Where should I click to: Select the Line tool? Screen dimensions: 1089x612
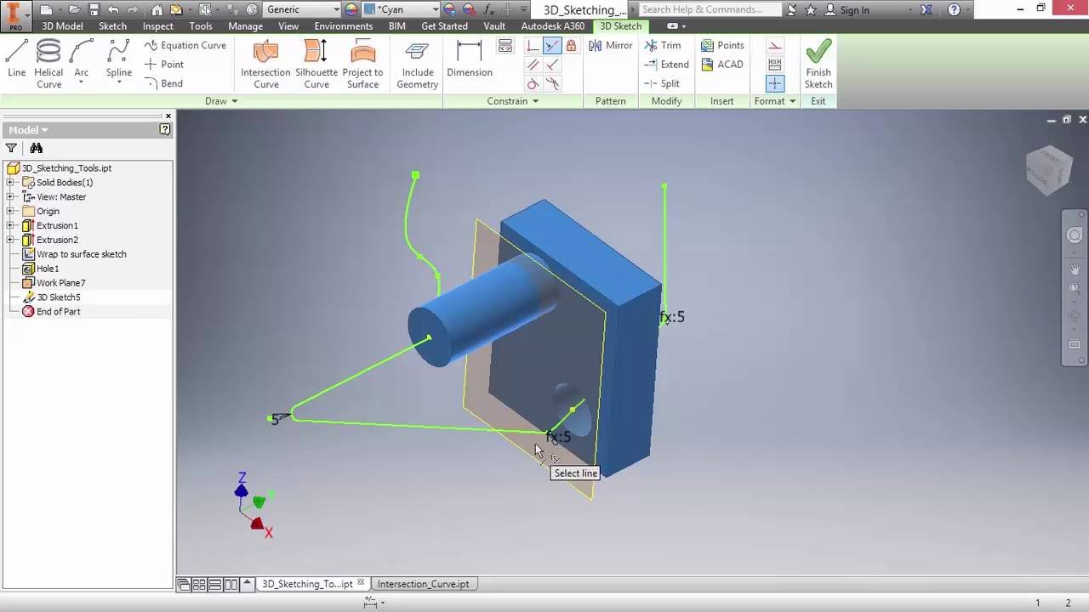(17, 58)
